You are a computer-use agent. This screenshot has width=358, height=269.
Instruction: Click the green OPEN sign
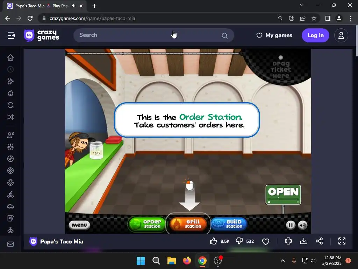click(283, 195)
